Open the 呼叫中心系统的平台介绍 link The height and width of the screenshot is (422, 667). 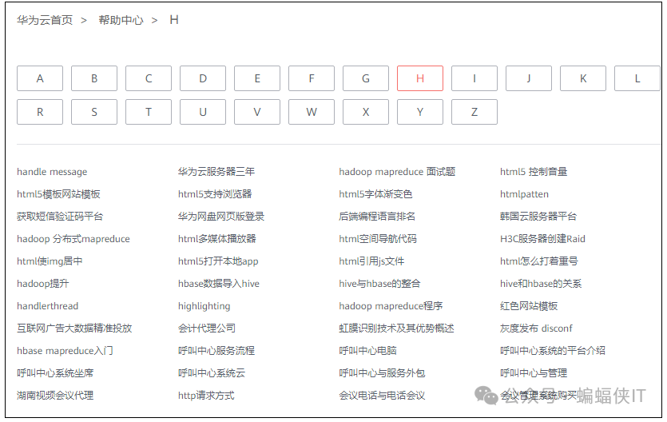tap(553, 351)
